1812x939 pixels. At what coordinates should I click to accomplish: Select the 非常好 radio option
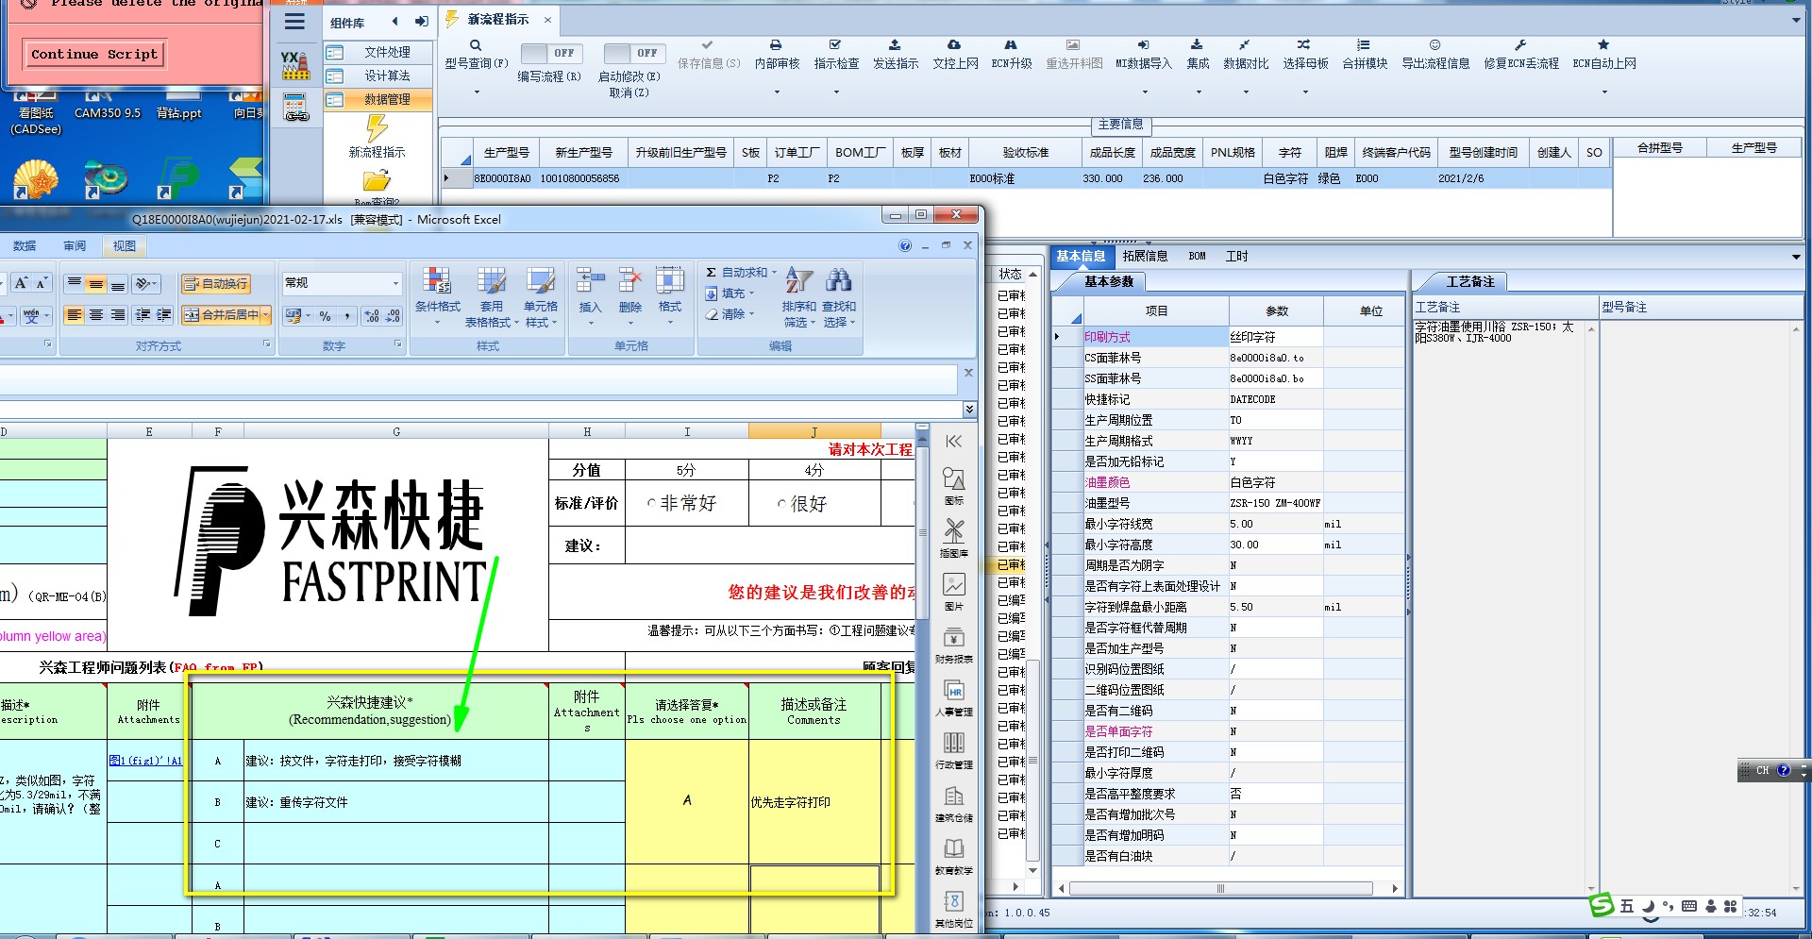coord(651,504)
